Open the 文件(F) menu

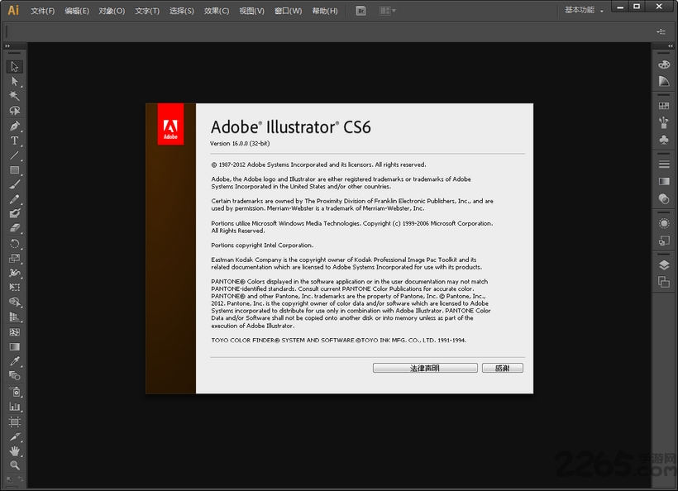click(42, 11)
